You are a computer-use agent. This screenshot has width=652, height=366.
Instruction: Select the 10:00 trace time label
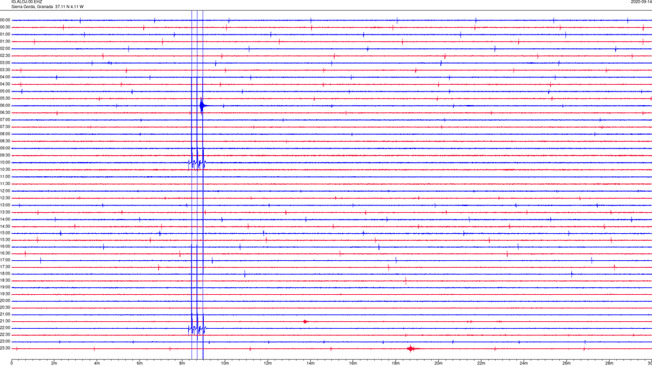point(5,163)
